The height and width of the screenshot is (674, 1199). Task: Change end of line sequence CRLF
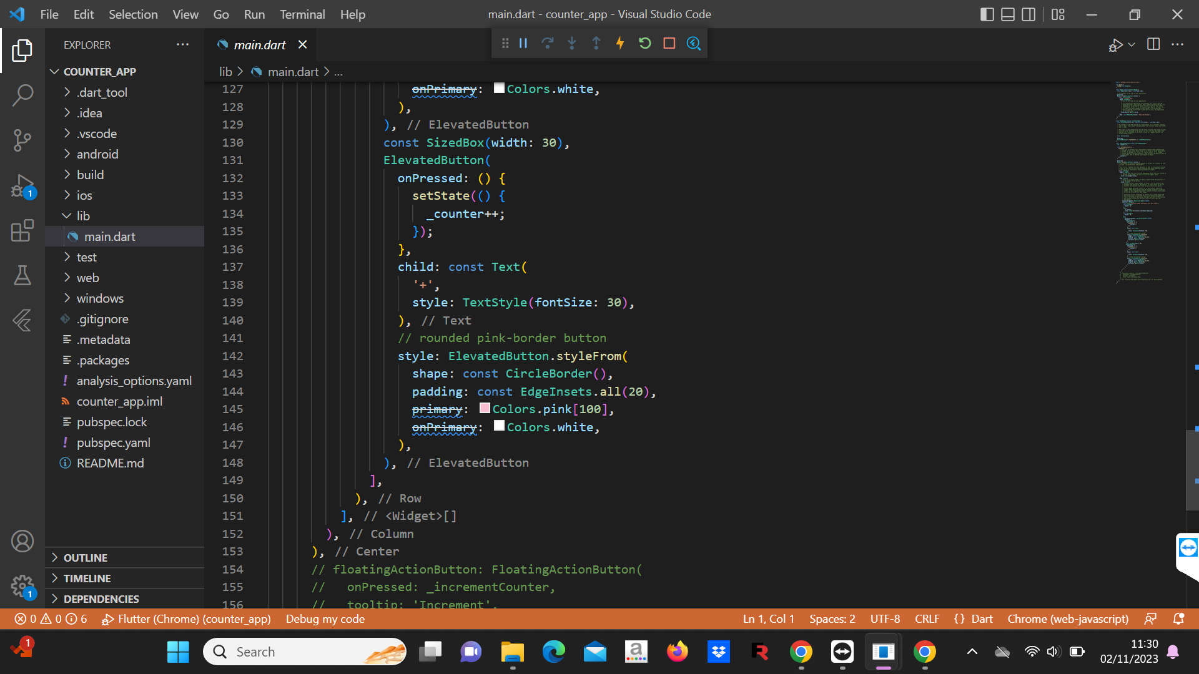[x=927, y=619]
